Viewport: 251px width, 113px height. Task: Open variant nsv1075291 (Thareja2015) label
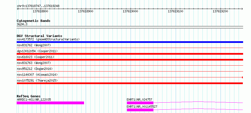pyautogui.click(x=37, y=80)
